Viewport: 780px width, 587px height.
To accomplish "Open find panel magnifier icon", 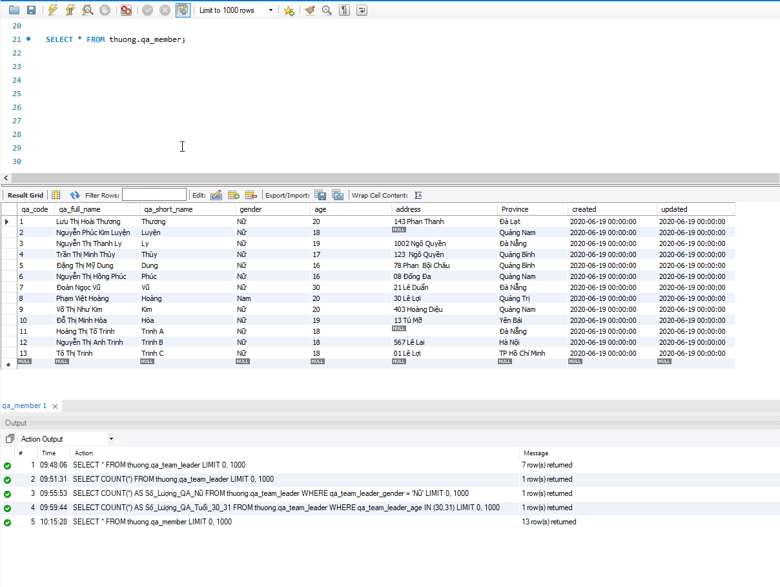I will pos(327,10).
